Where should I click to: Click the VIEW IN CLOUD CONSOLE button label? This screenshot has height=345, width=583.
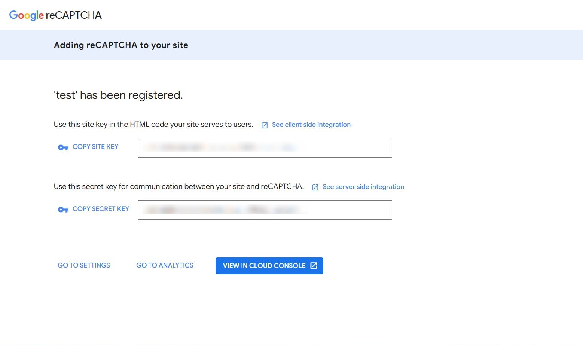[264, 266]
